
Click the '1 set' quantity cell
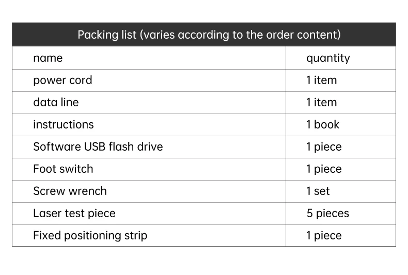318,191
